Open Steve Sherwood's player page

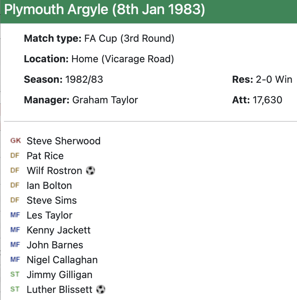point(64,141)
